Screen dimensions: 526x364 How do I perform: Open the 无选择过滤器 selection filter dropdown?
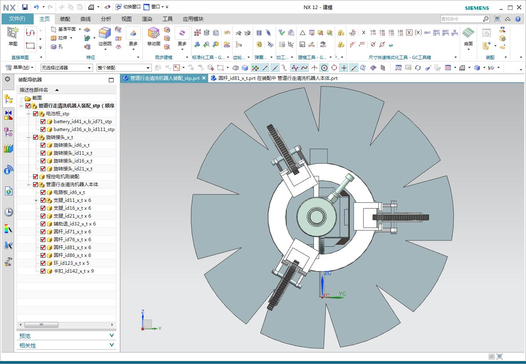coord(67,68)
